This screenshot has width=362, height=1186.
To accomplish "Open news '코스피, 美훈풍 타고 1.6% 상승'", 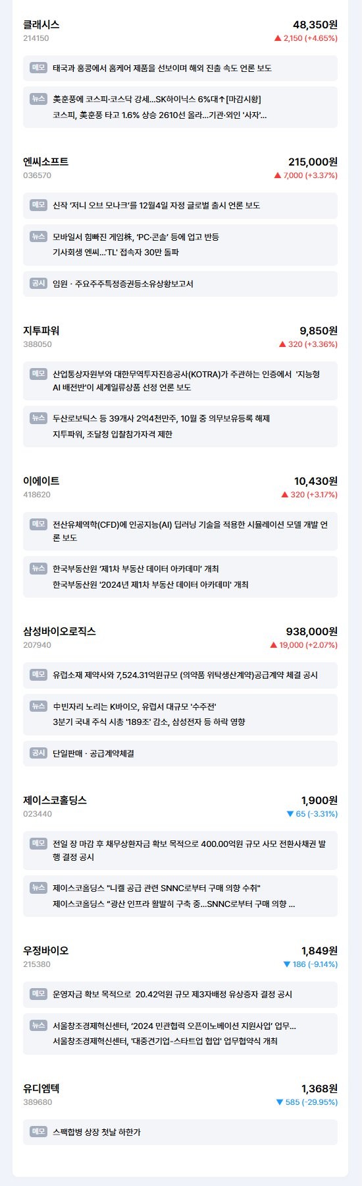I will [160, 115].
